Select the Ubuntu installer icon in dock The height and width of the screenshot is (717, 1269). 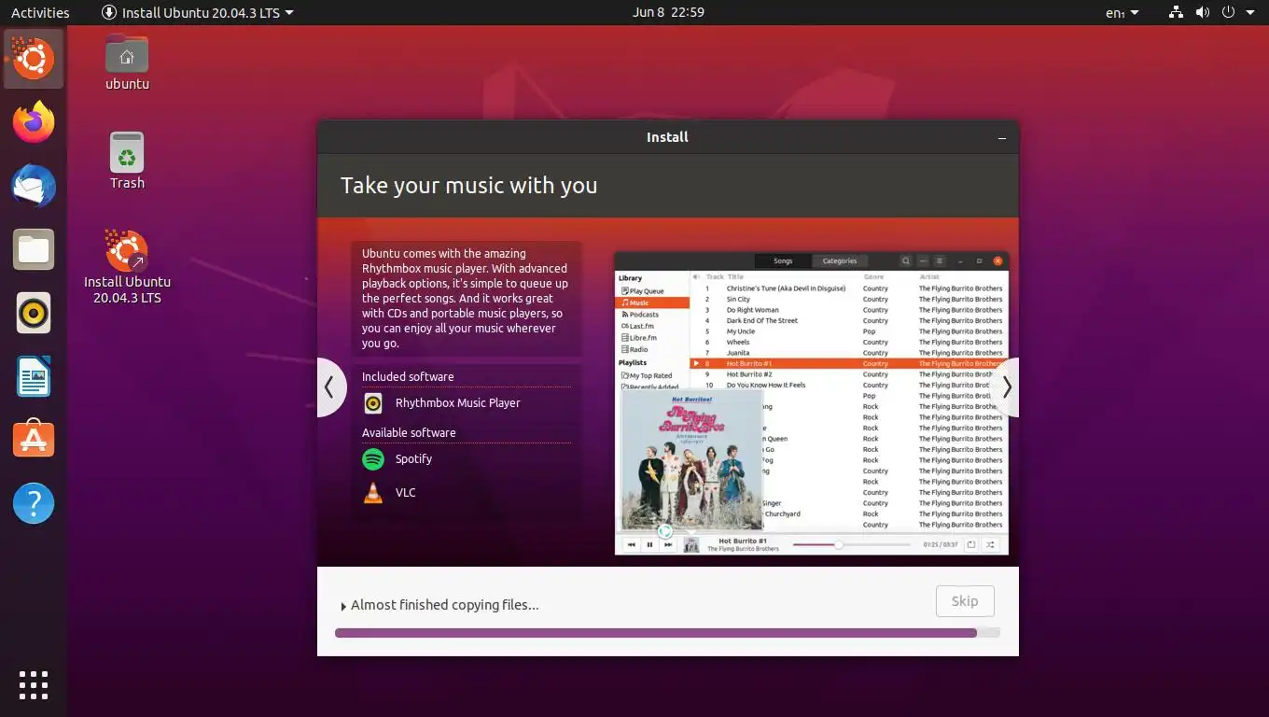[x=34, y=59]
